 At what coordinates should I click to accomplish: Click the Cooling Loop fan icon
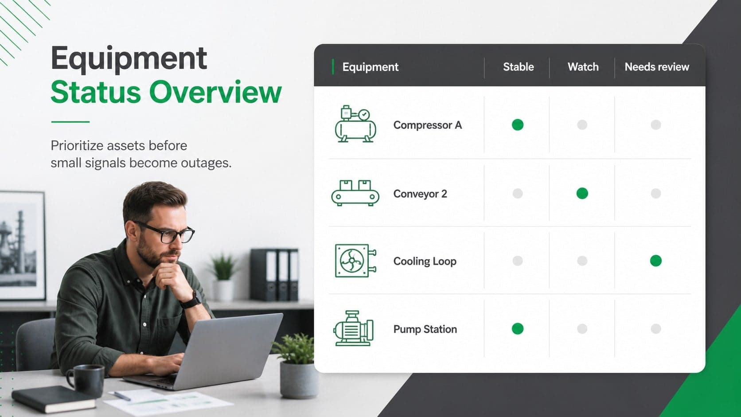pyautogui.click(x=355, y=261)
